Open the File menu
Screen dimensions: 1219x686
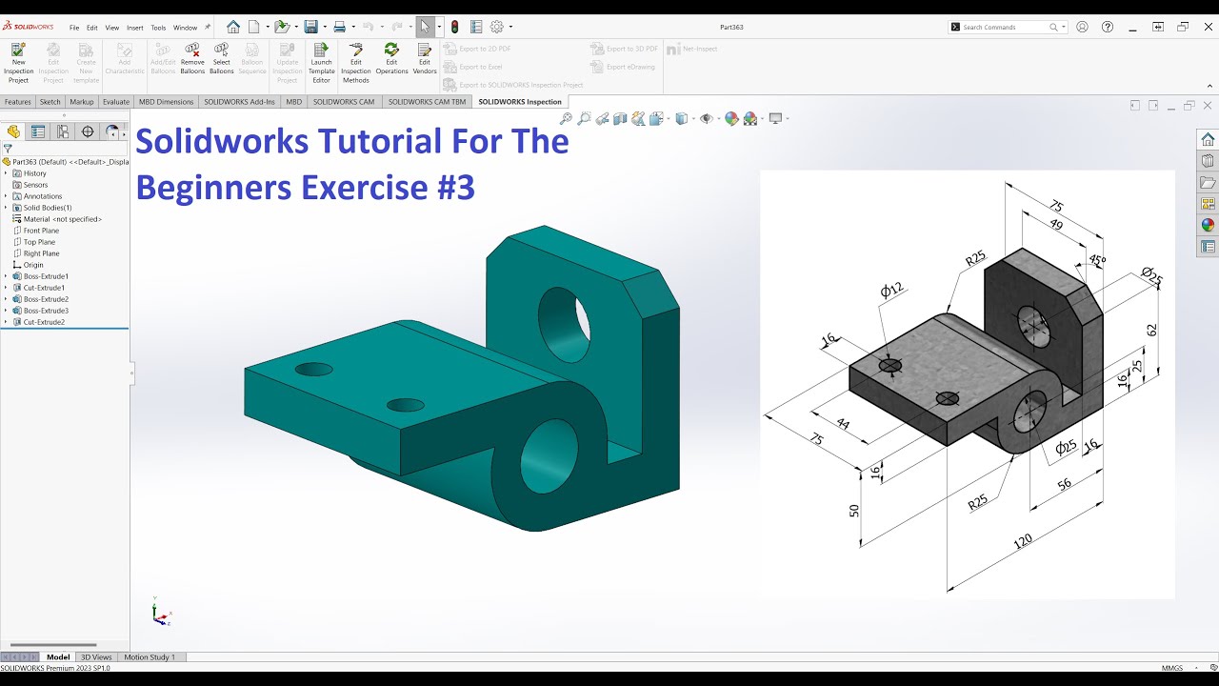point(74,28)
